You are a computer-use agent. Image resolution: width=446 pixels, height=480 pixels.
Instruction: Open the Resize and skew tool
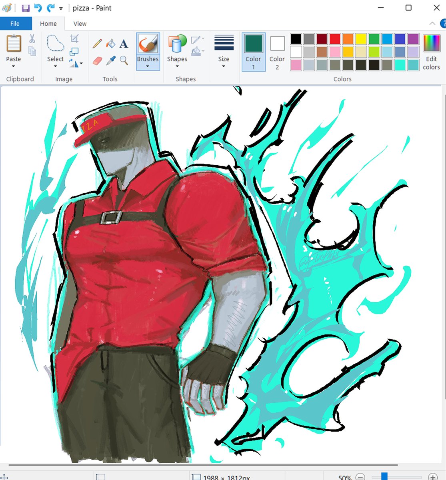click(74, 51)
